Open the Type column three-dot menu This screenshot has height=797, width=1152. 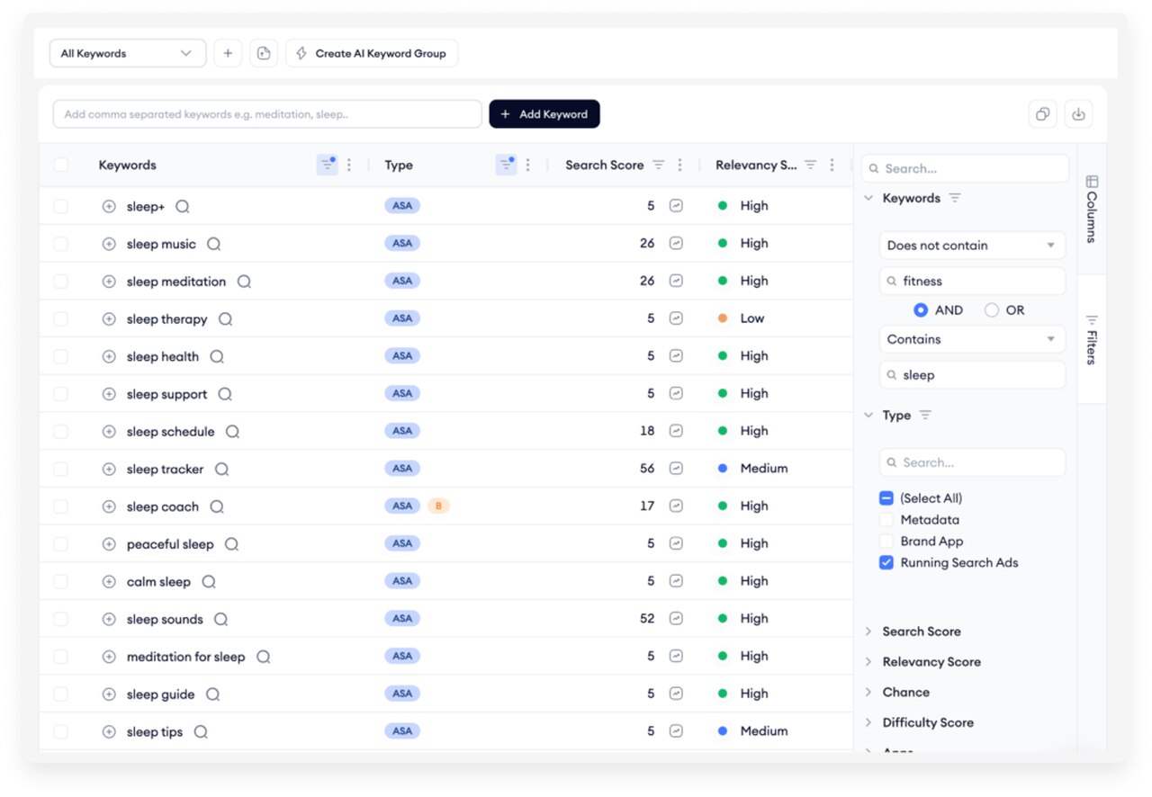click(528, 165)
